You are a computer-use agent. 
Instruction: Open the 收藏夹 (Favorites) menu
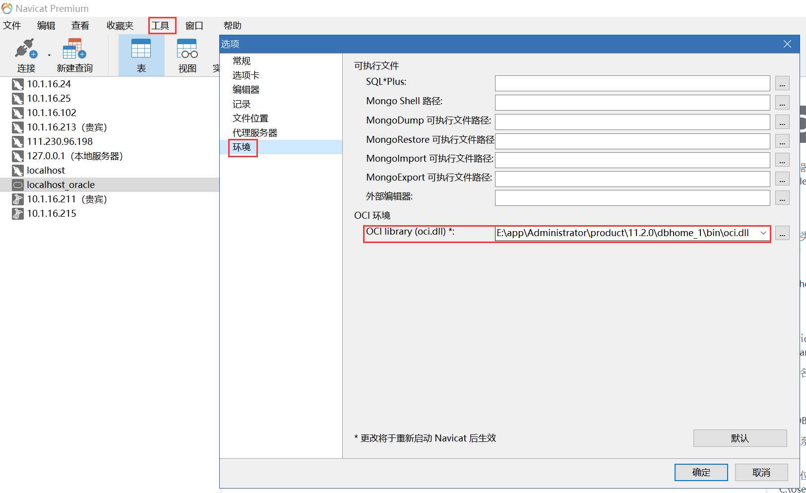[120, 25]
